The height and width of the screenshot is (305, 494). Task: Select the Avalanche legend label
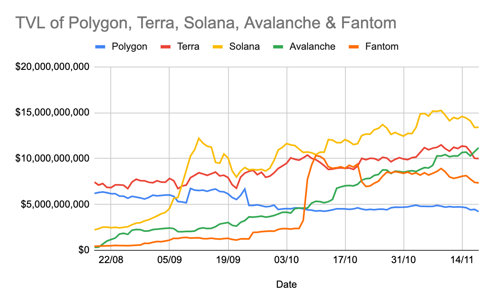(x=312, y=46)
